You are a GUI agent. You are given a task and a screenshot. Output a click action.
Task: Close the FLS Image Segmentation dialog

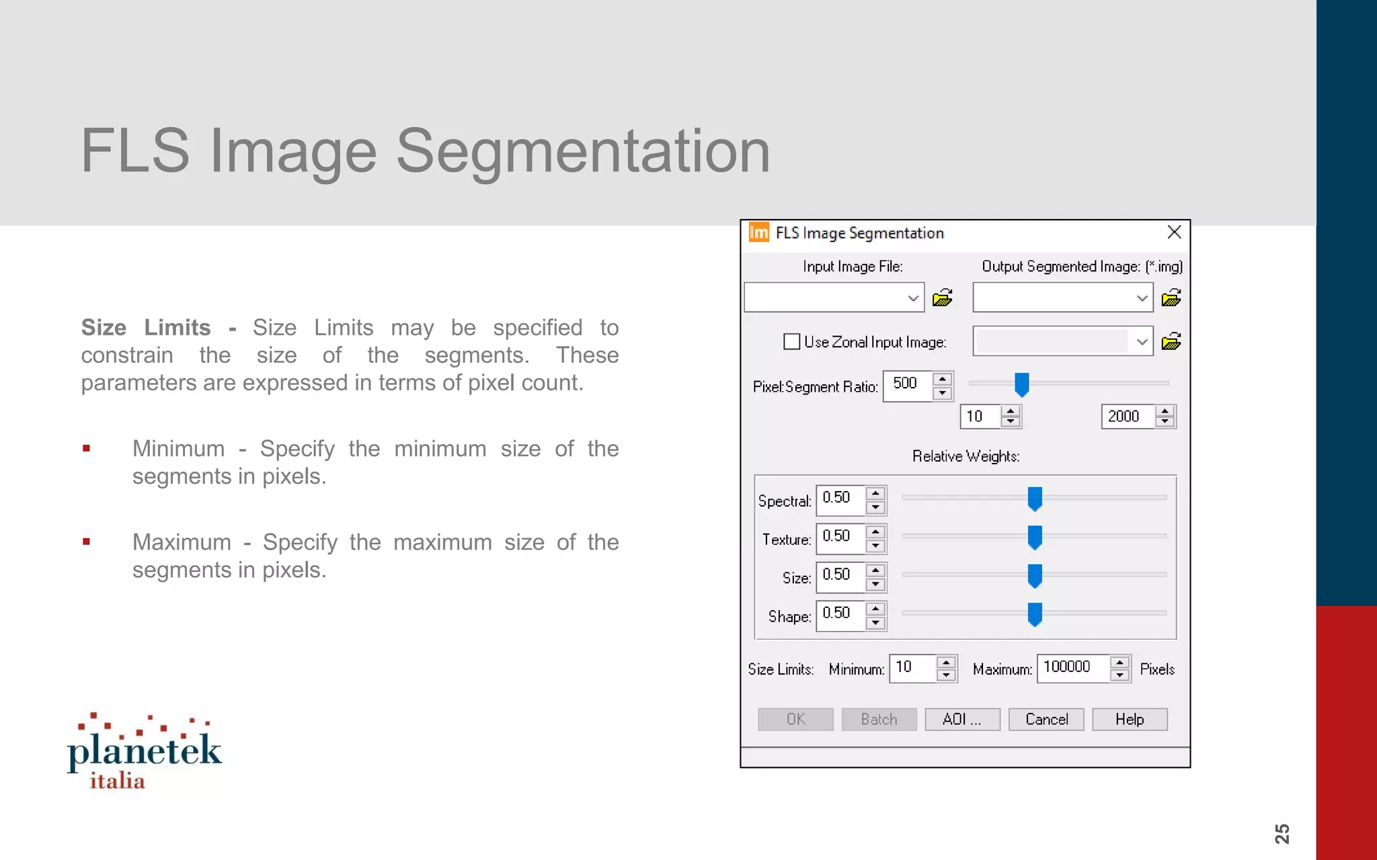[x=1174, y=232]
